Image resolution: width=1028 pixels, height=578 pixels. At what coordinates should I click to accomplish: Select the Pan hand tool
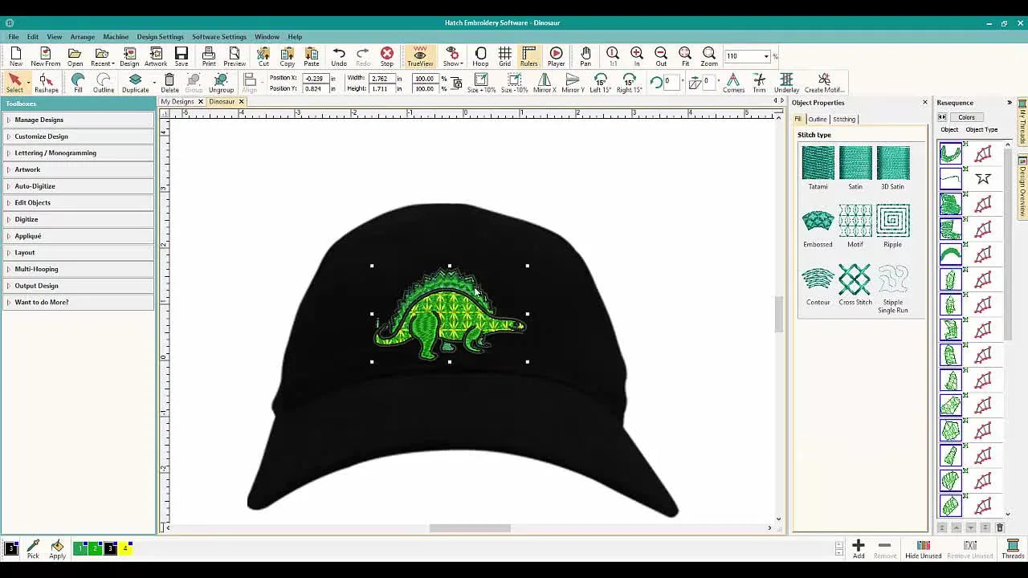(585, 56)
